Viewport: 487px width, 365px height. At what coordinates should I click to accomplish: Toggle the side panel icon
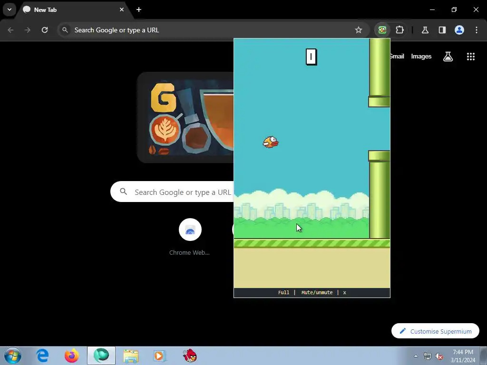442,30
